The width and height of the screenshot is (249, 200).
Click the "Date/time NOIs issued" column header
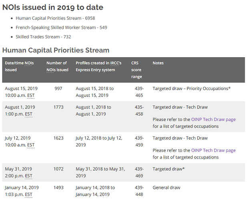coord(19,66)
